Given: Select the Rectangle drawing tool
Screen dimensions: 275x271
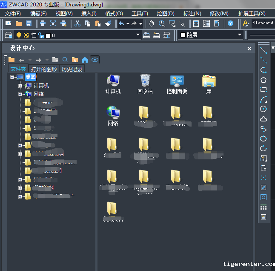Looking at the screenshot, I should (x=263, y=89).
